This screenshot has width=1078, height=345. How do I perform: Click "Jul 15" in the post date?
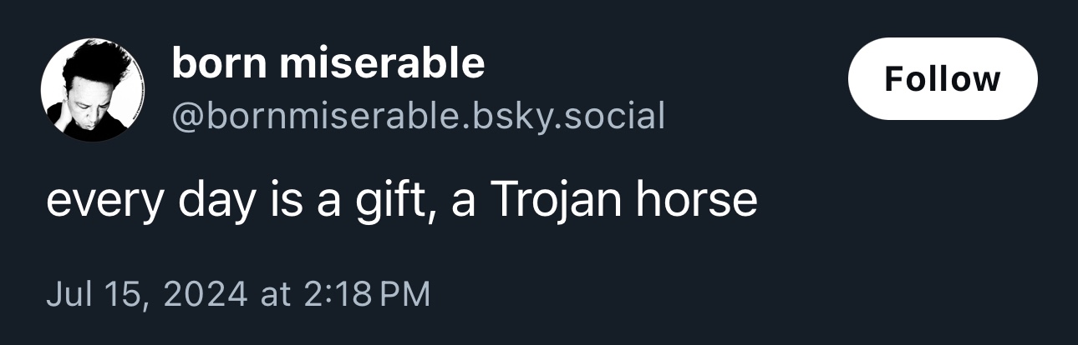[95, 294]
